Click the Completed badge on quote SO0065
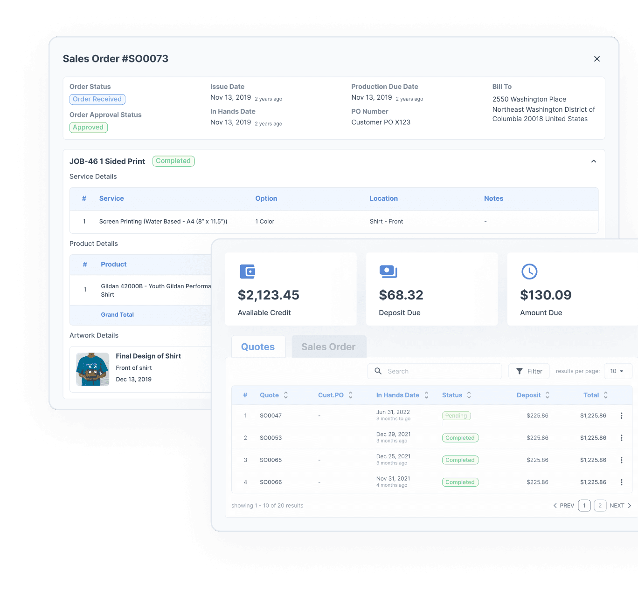 [460, 460]
